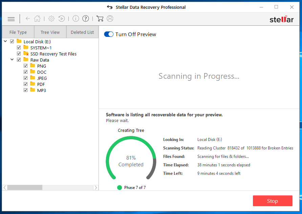Image resolution: width=302 pixels, height=214 pixels.
Task: Click the scrollbar right arrow
Action: [96, 188]
